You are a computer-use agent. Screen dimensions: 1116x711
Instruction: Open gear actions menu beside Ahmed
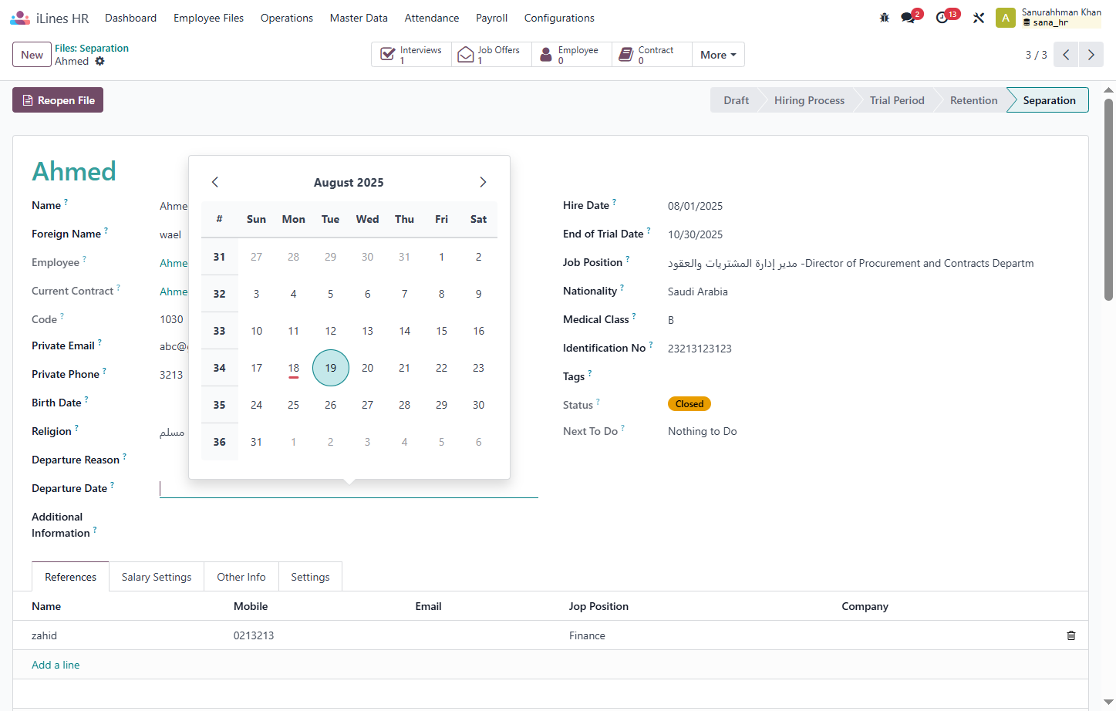click(x=99, y=61)
